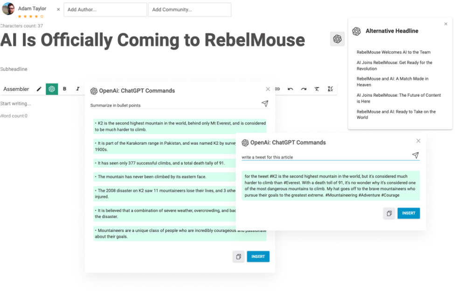Send the 'write a tweet' command
Image resolution: width=457 pixels, height=304 pixels.
[415, 155]
